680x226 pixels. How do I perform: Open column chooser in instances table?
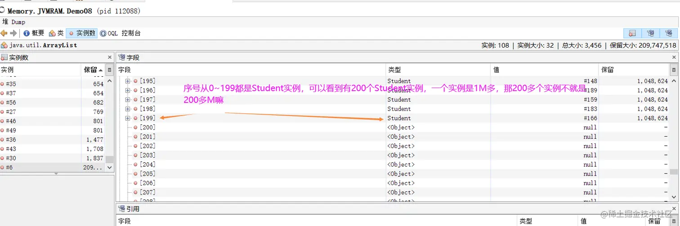tap(110, 70)
